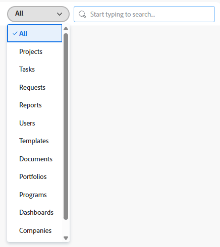The height and width of the screenshot is (247, 220).
Task: Click the scrollbar up arrow
Action: pos(66,29)
